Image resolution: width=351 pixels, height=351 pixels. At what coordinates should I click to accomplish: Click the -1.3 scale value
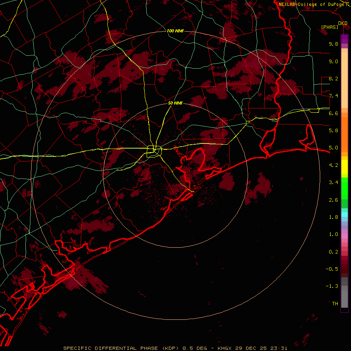pos(332,286)
